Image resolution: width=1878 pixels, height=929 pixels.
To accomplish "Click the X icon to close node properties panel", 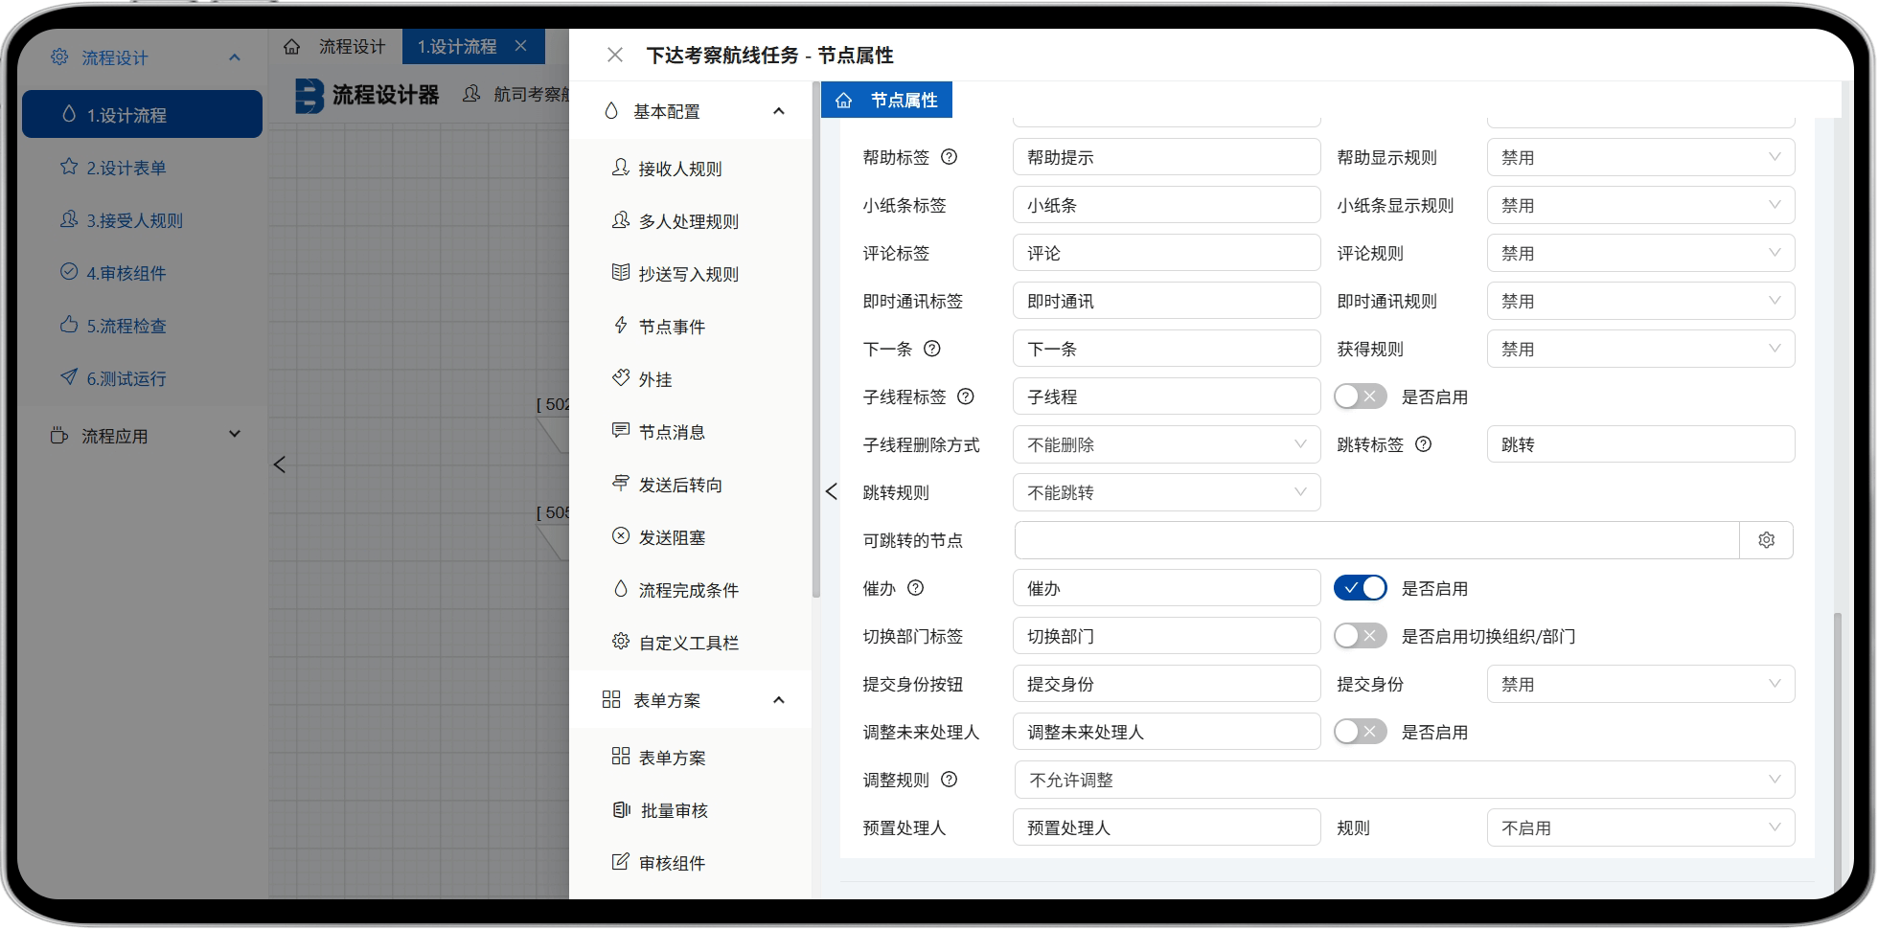I will point(615,56).
